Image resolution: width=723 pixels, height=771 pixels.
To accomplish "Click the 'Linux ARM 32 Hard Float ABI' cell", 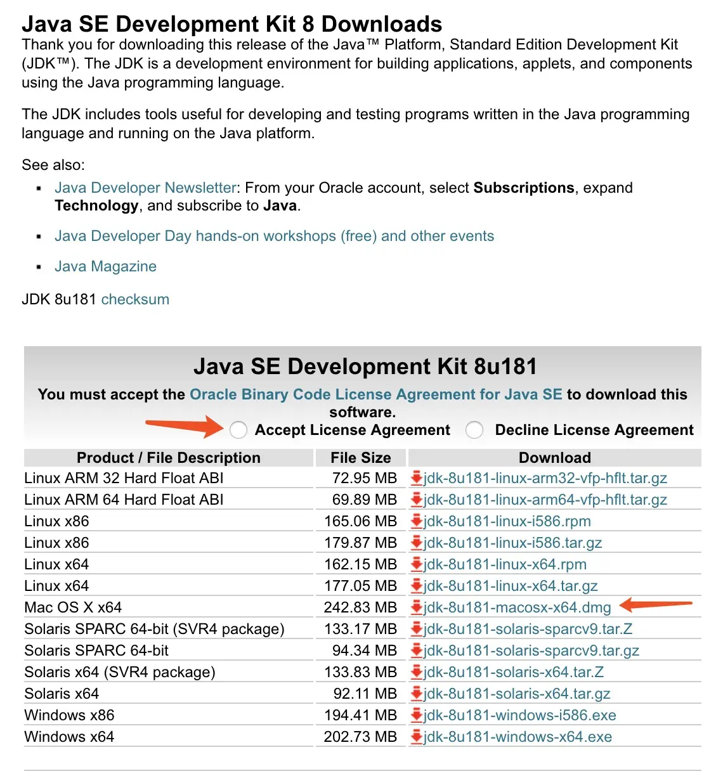I will coord(169,478).
